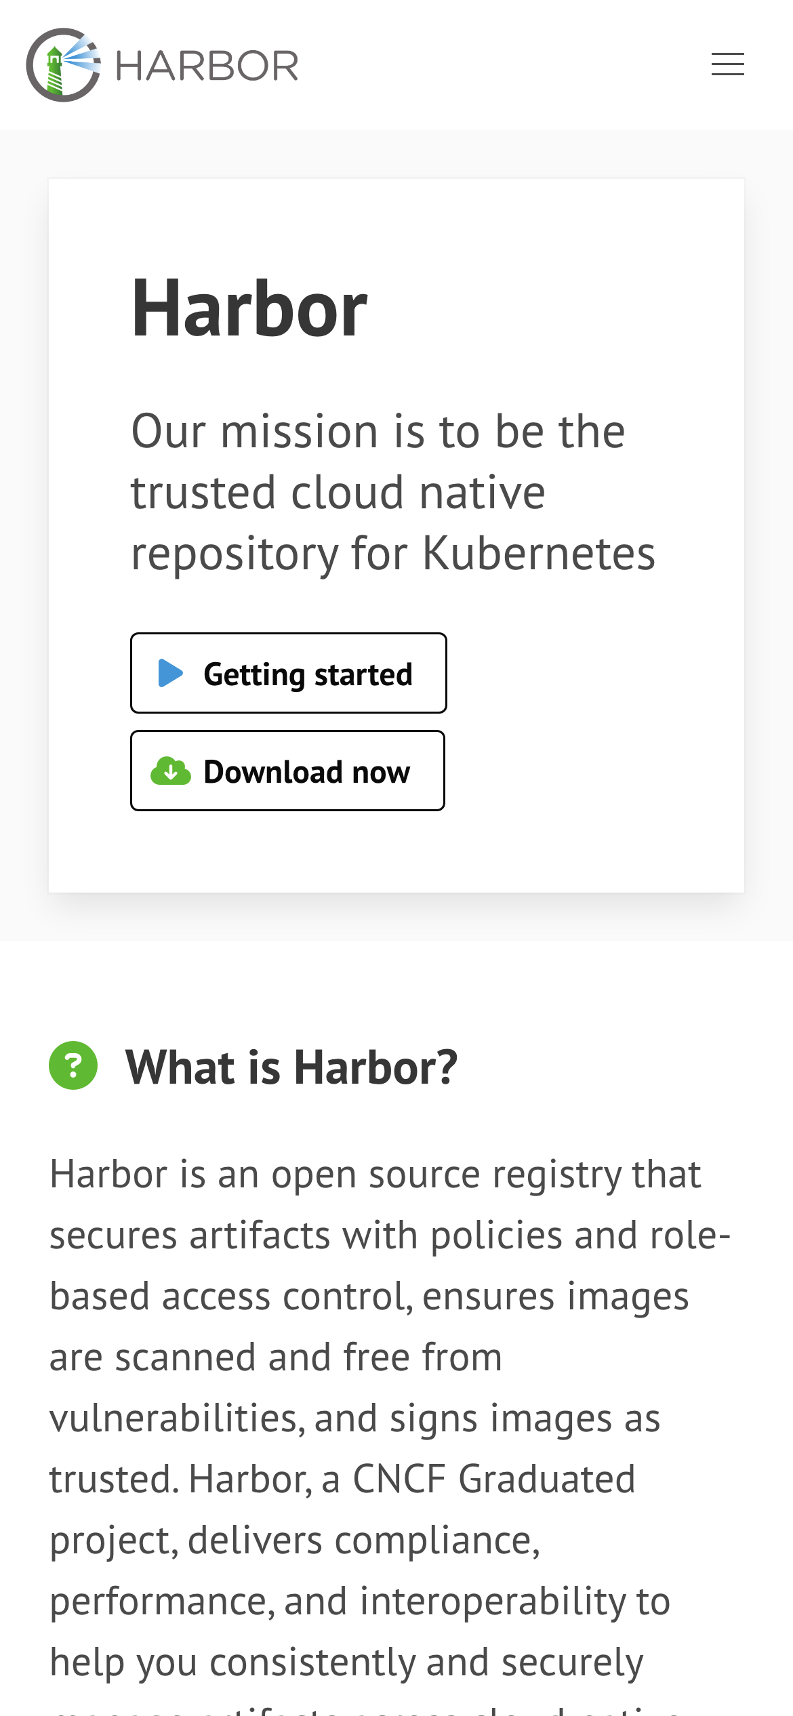The height and width of the screenshot is (1716, 793).
Task: Click the blue play triangle icon
Action: (170, 673)
